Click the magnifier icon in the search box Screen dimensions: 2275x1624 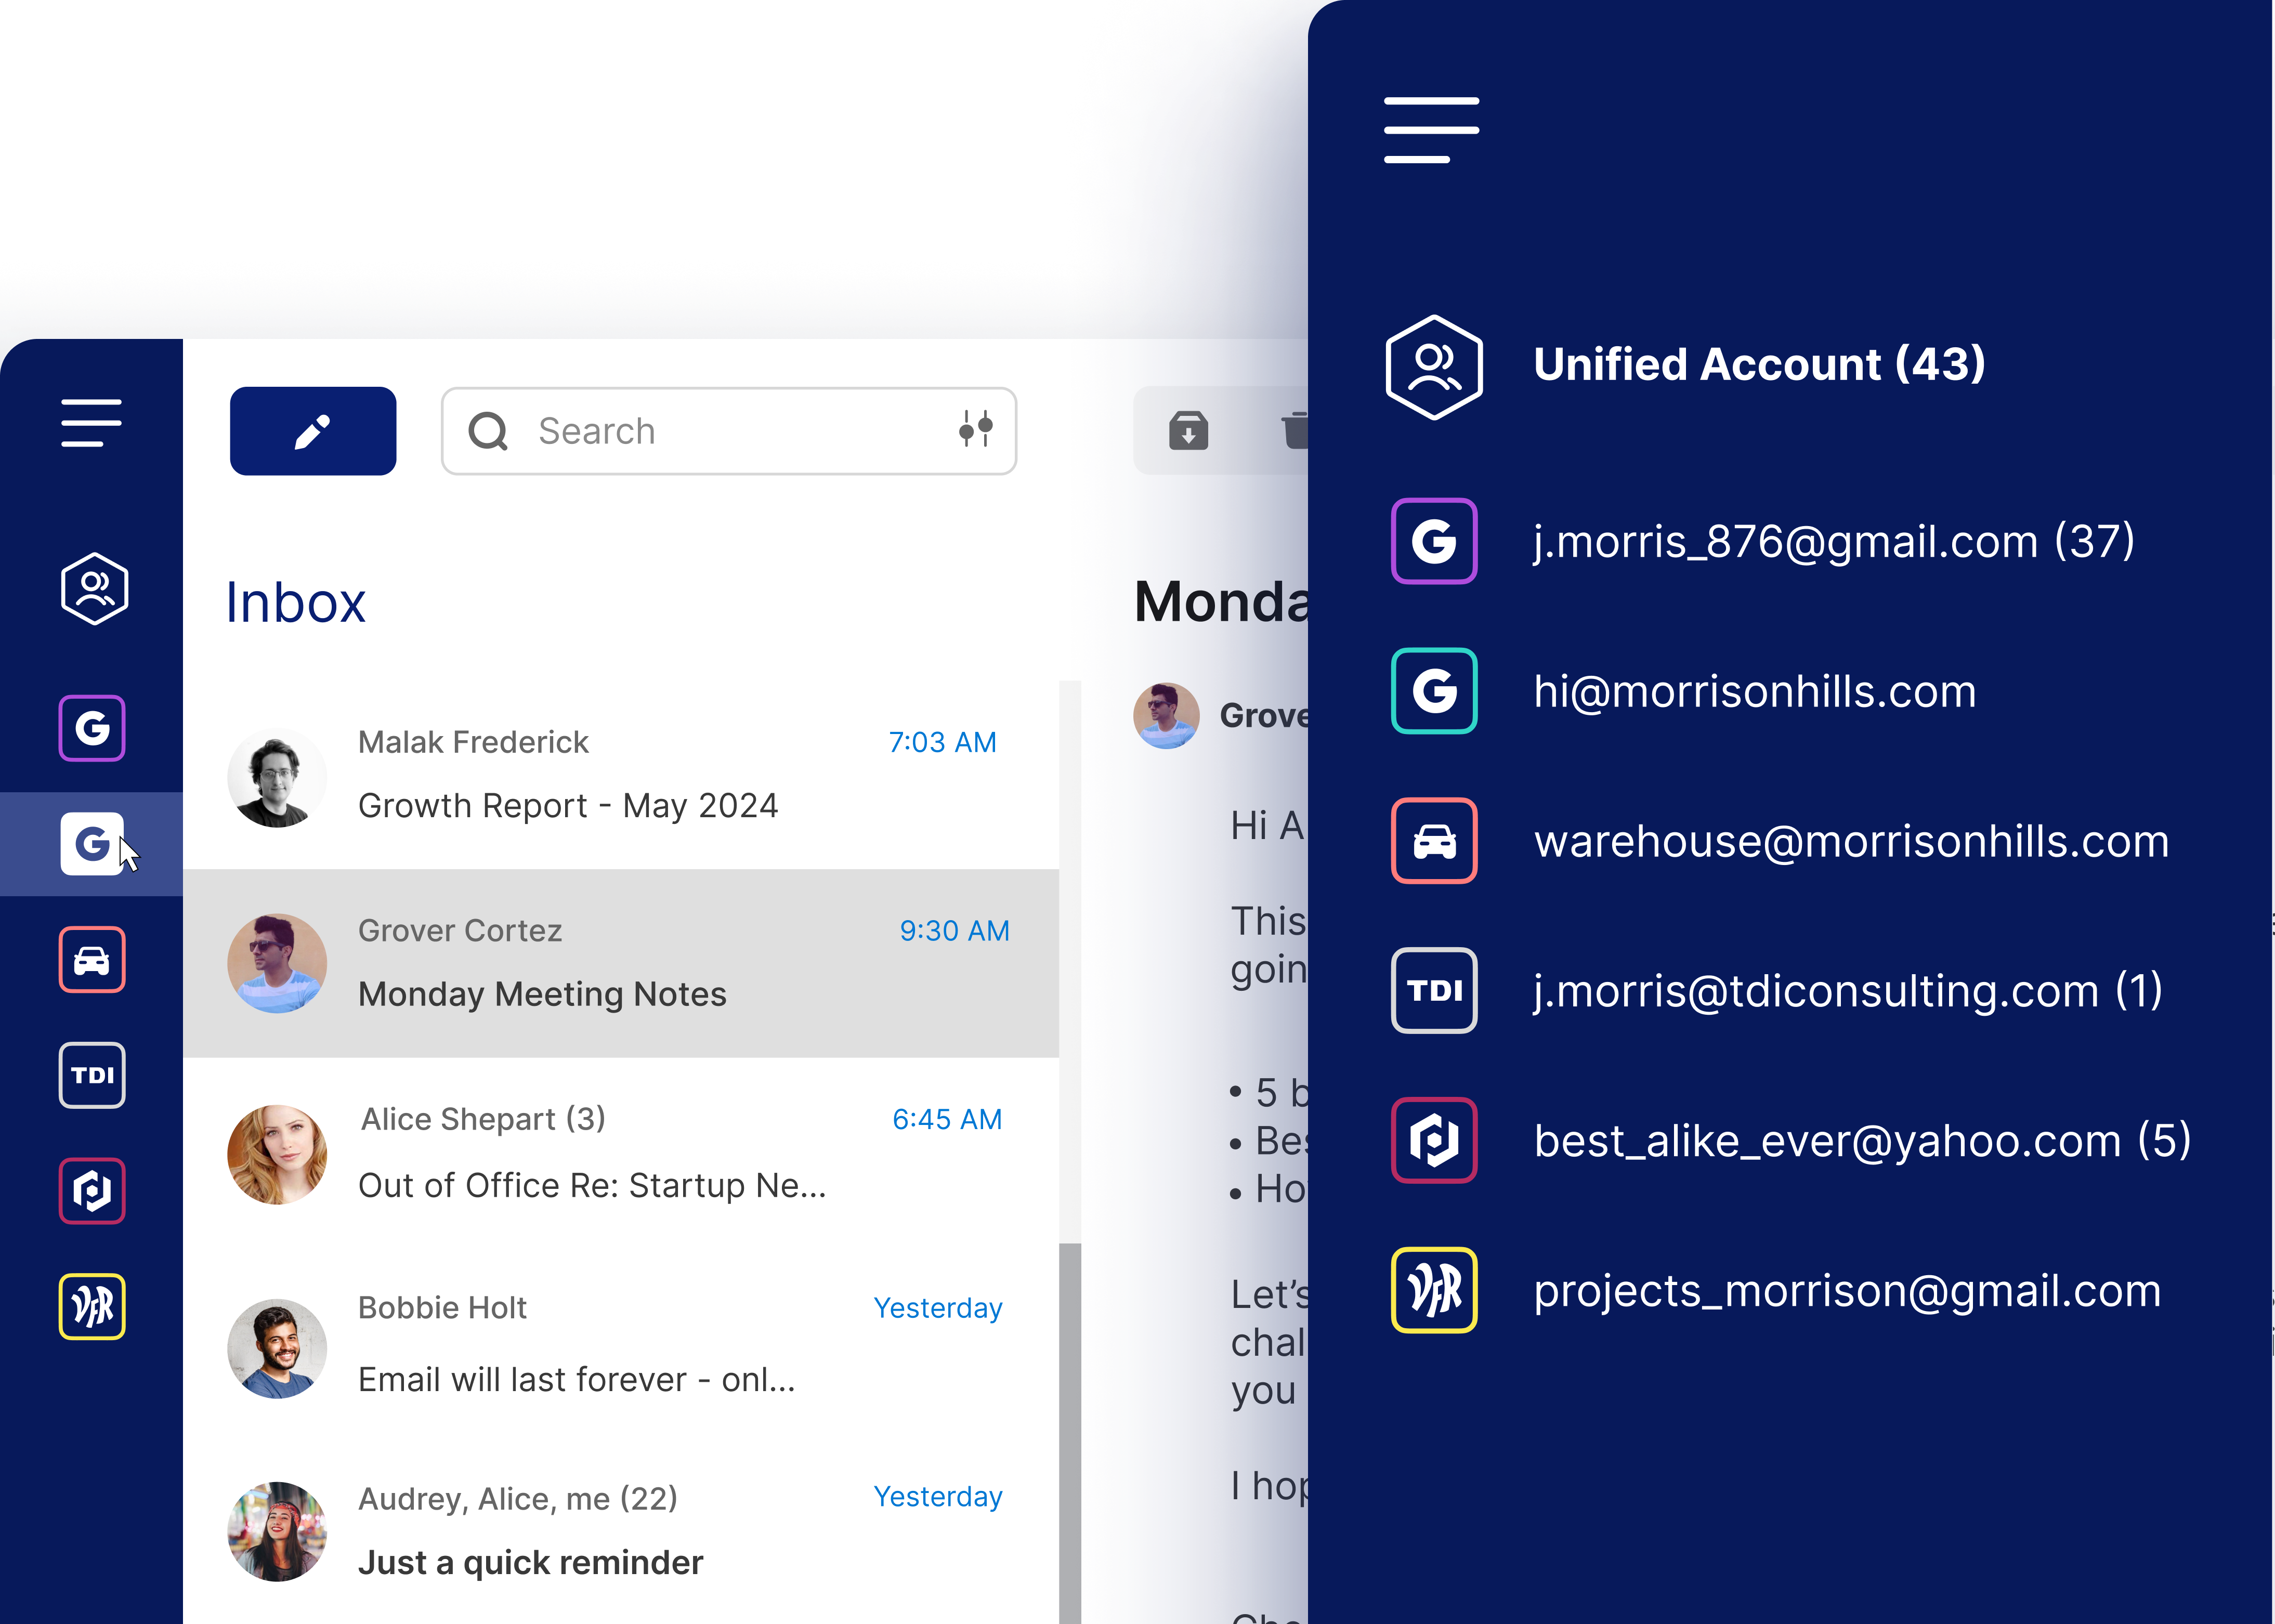(488, 431)
